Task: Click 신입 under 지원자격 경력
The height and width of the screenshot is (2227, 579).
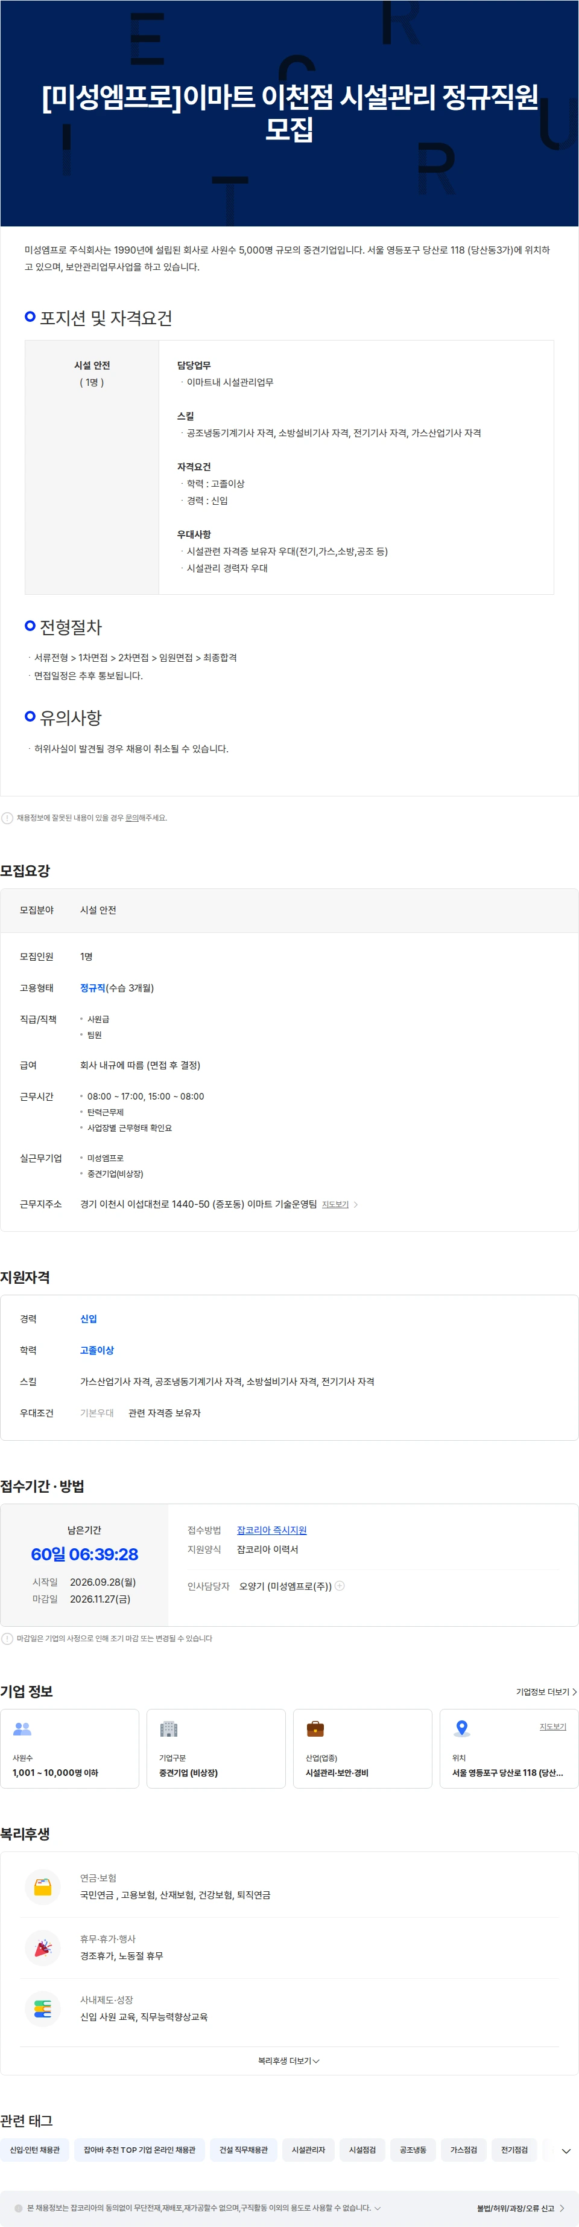Action: pos(89,1319)
